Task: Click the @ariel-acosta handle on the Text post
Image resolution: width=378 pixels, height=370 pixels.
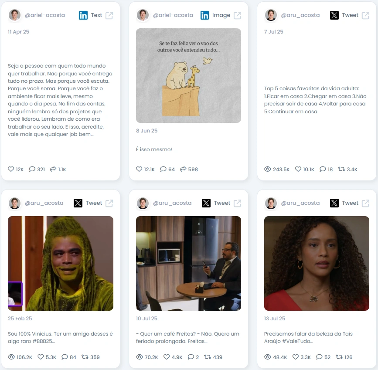Action: click(45, 15)
